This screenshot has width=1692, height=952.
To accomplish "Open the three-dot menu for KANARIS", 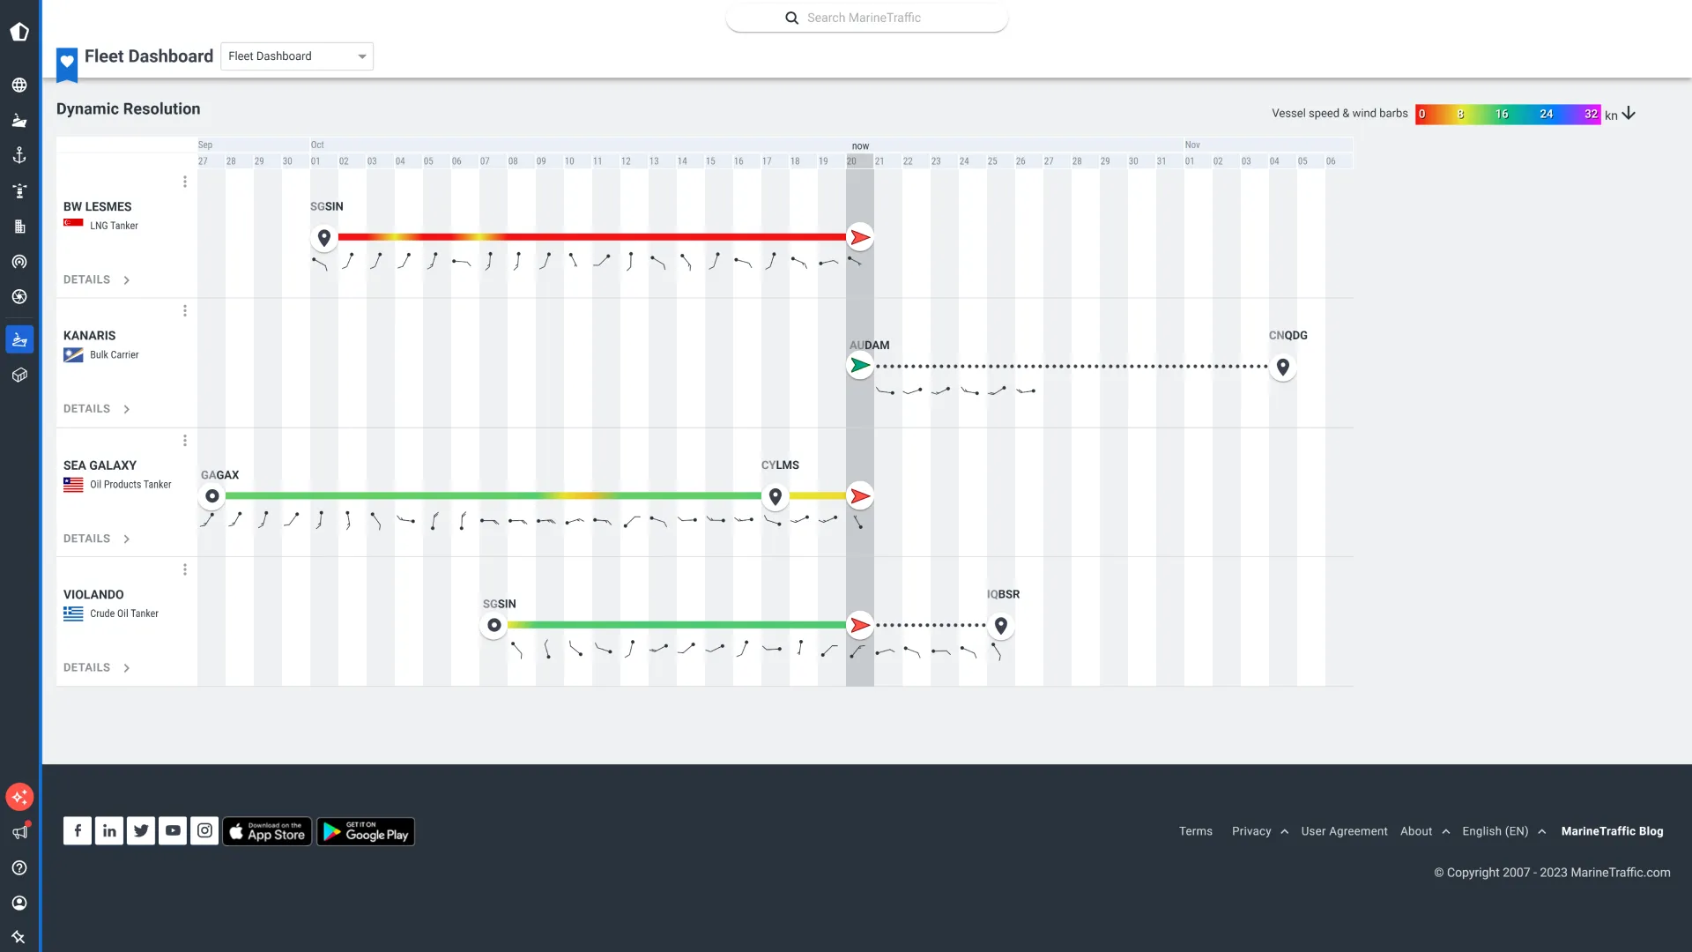I will tap(185, 310).
